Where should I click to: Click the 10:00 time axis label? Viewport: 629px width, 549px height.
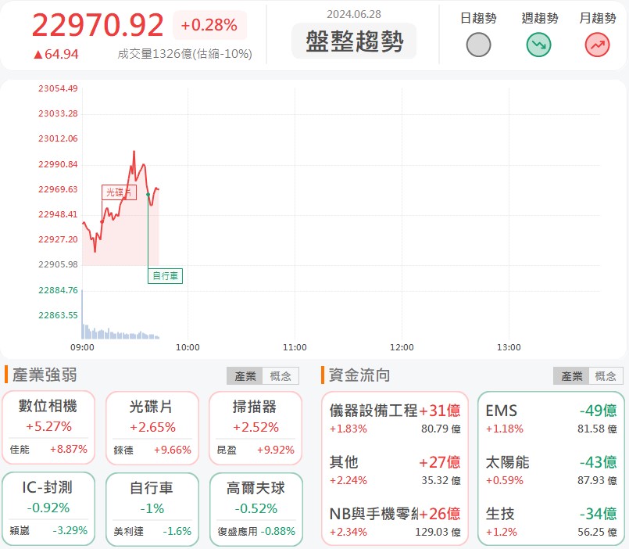(x=188, y=347)
